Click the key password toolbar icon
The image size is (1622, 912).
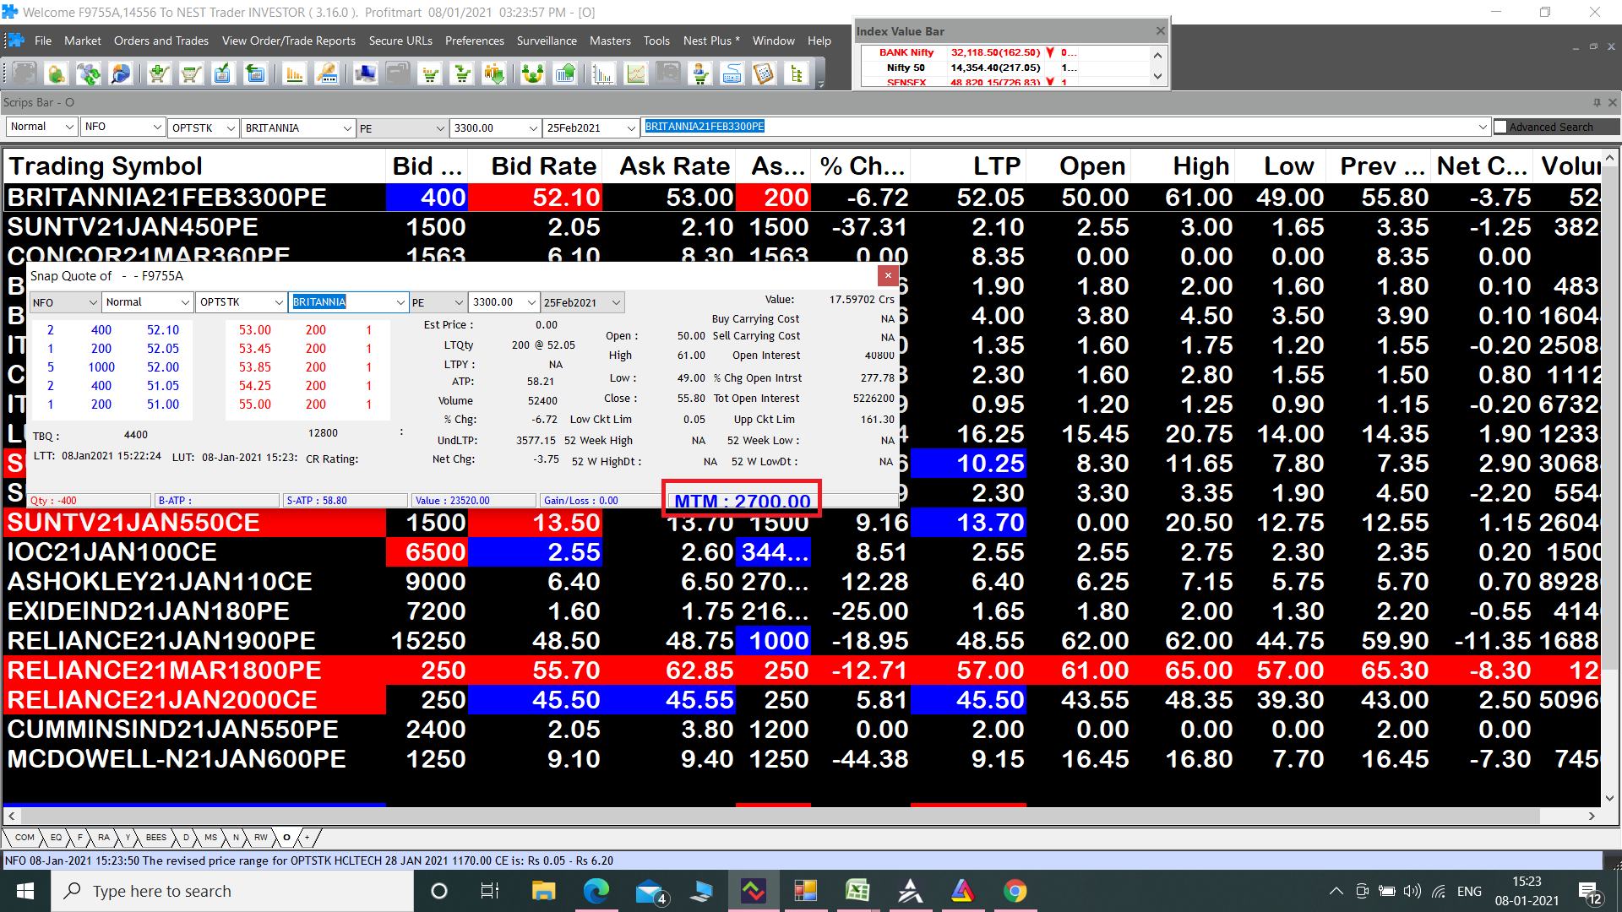click(327, 74)
